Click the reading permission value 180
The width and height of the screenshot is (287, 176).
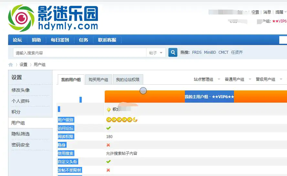pos(109,137)
